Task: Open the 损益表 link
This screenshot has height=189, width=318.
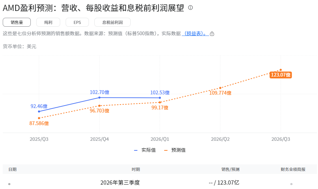Action: (195, 33)
